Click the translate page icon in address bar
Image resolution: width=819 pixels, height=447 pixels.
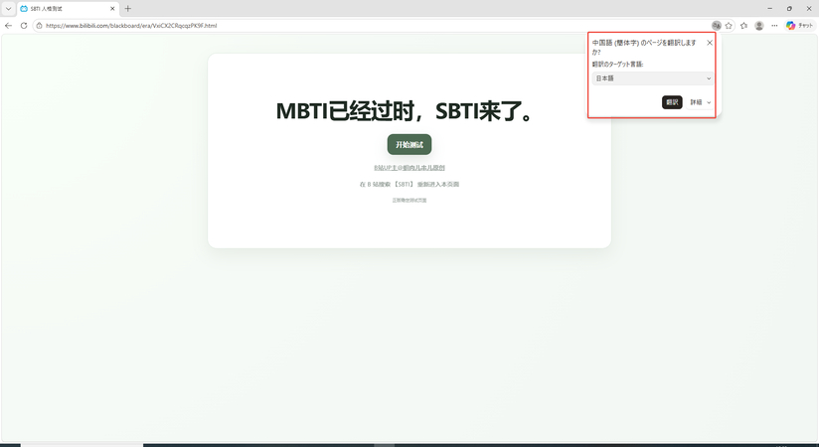(716, 26)
